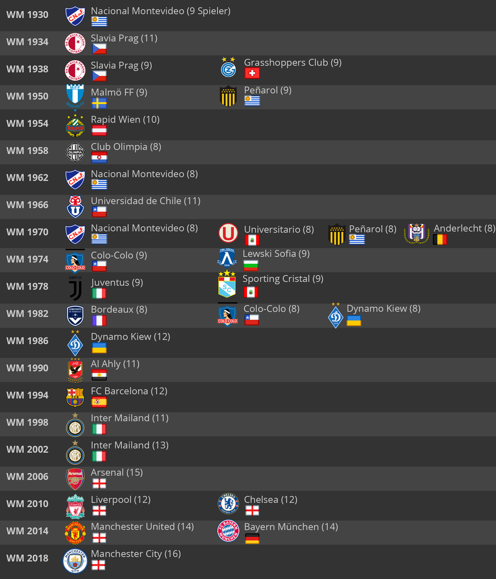Click the Juventus logo in WM 1978
Image resolution: width=496 pixels, height=579 pixels.
(x=76, y=288)
